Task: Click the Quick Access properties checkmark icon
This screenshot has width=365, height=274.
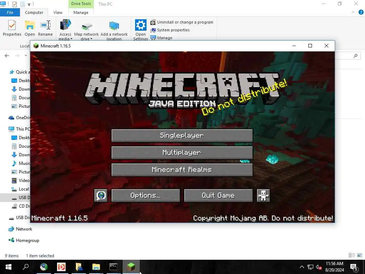Action: pos(14,4)
